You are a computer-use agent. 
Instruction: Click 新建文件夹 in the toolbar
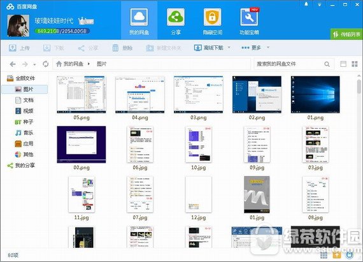[164, 48]
